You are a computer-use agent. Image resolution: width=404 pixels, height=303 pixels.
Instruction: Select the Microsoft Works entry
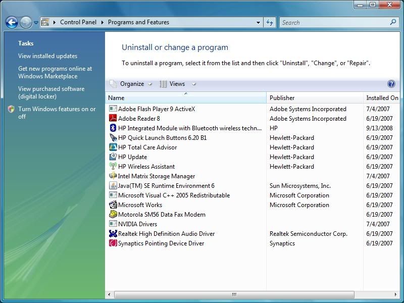[x=252, y=205]
